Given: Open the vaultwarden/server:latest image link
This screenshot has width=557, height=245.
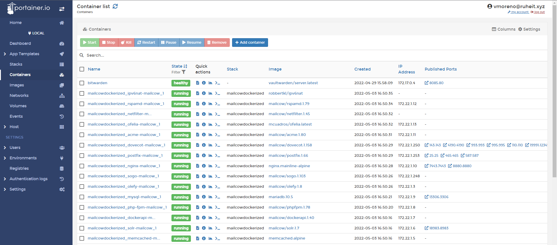Looking at the screenshot, I should 293,83.
